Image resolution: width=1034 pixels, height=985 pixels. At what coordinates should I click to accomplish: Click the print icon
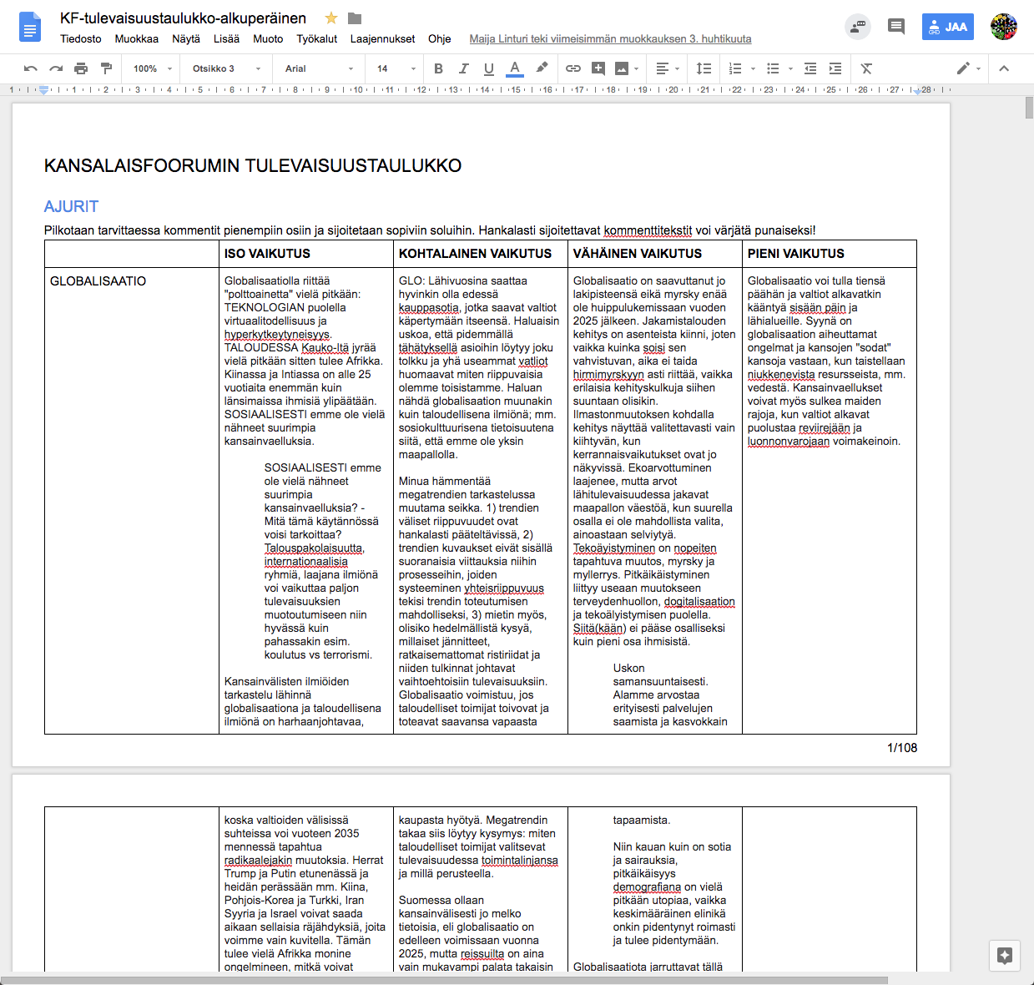(81, 68)
